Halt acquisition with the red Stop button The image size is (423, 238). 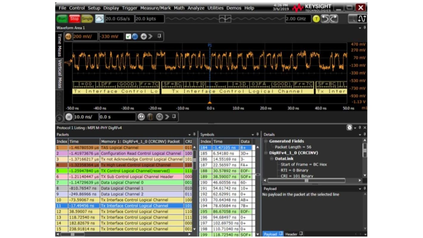pos(74,19)
